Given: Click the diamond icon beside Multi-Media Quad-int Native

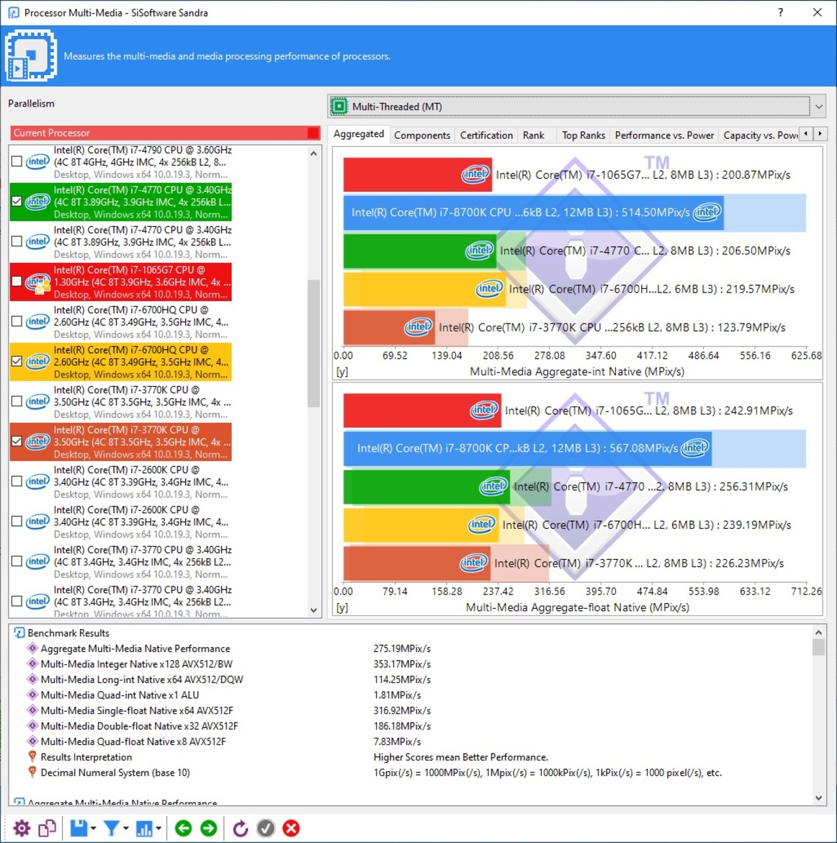Looking at the screenshot, I should point(32,695).
